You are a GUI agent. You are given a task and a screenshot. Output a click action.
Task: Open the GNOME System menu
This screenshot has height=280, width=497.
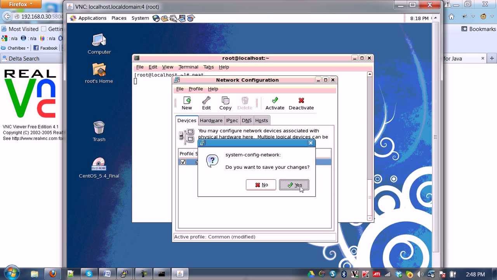point(140,18)
